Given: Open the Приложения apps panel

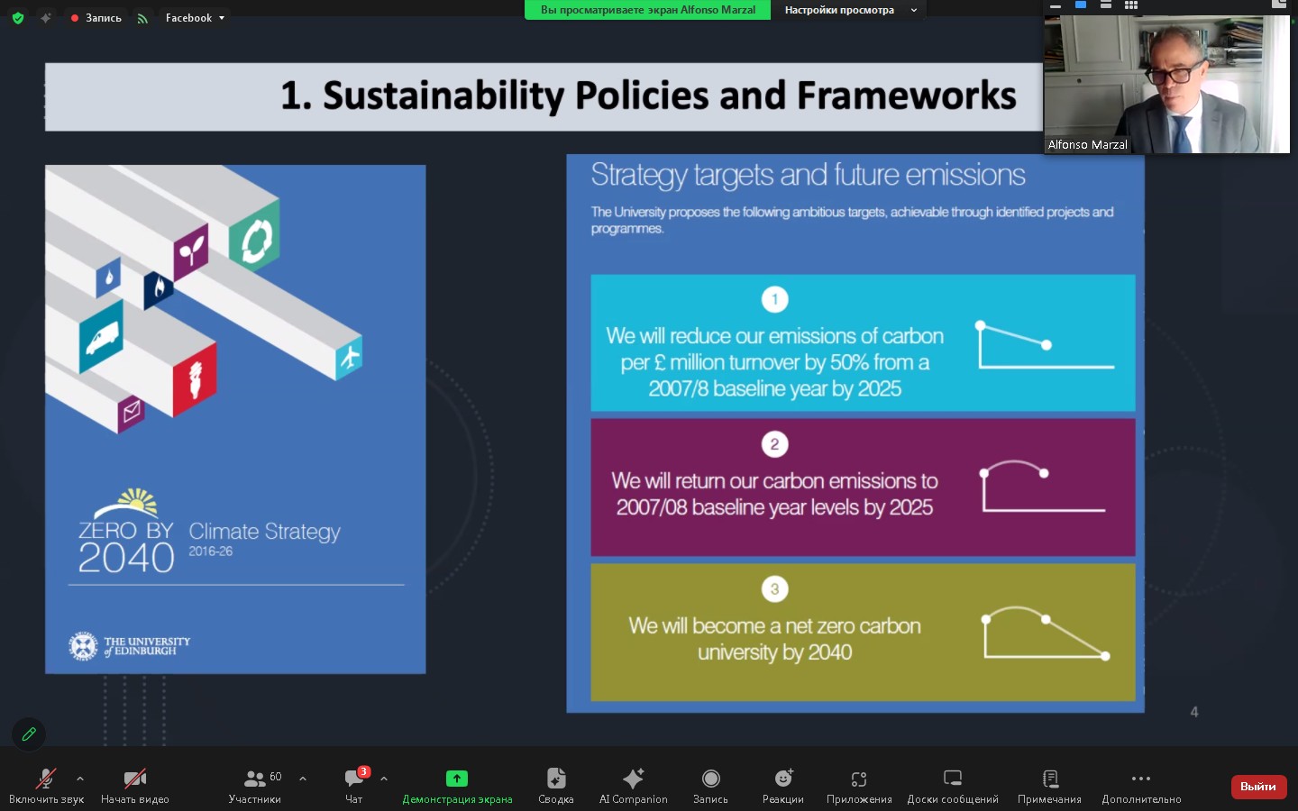Looking at the screenshot, I should [x=859, y=786].
